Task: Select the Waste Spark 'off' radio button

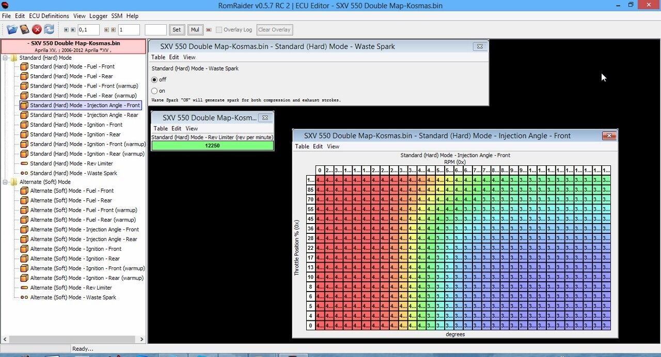Action: [x=154, y=79]
